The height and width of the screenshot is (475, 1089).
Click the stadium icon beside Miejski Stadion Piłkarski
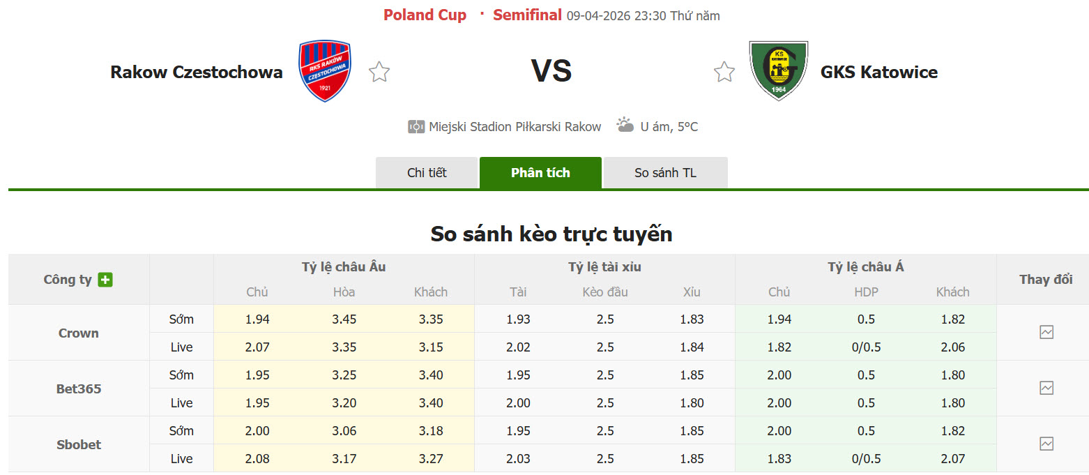click(x=415, y=126)
